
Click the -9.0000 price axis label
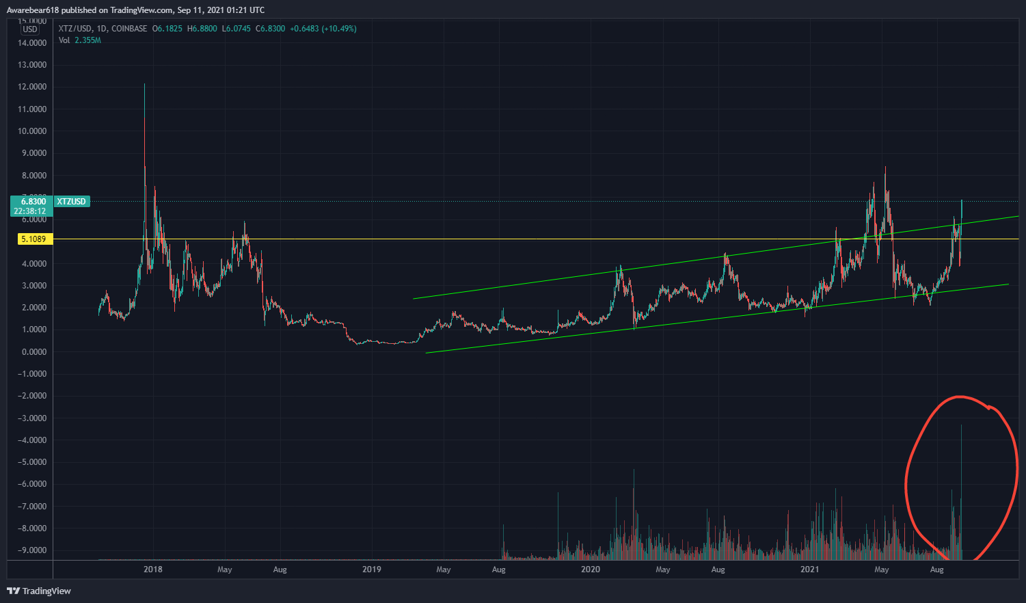coord(32,550)
